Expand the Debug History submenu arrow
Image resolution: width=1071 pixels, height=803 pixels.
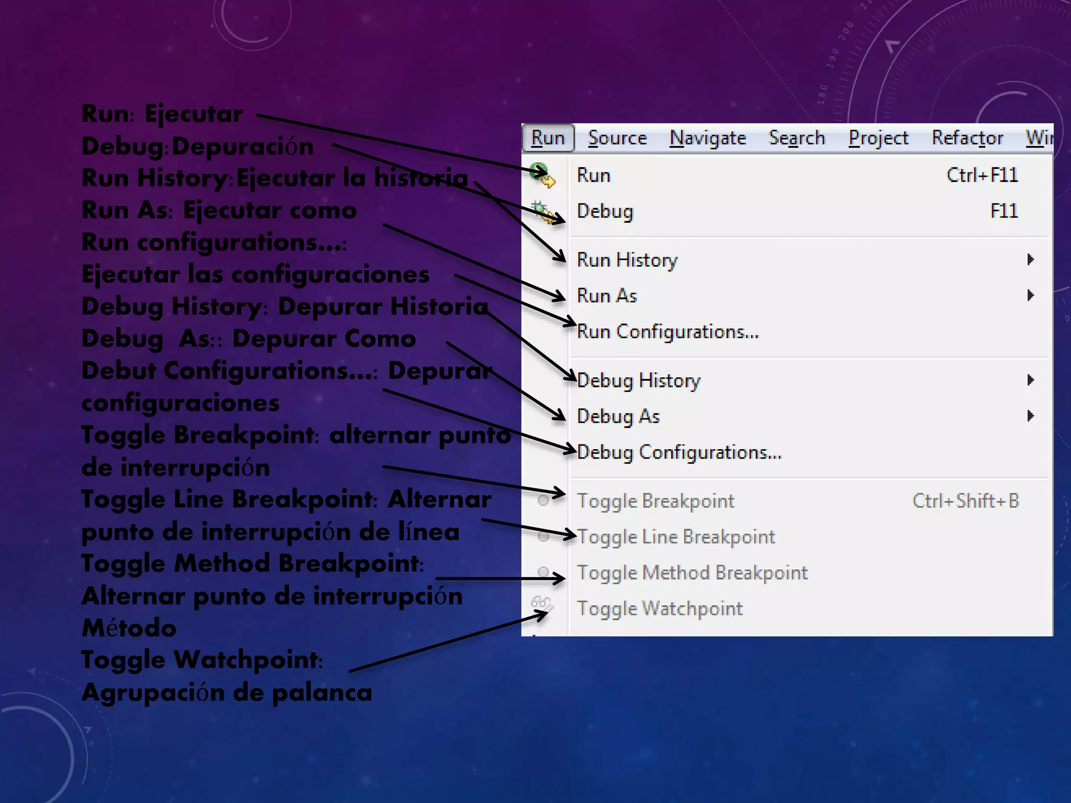pos(1031,380)
